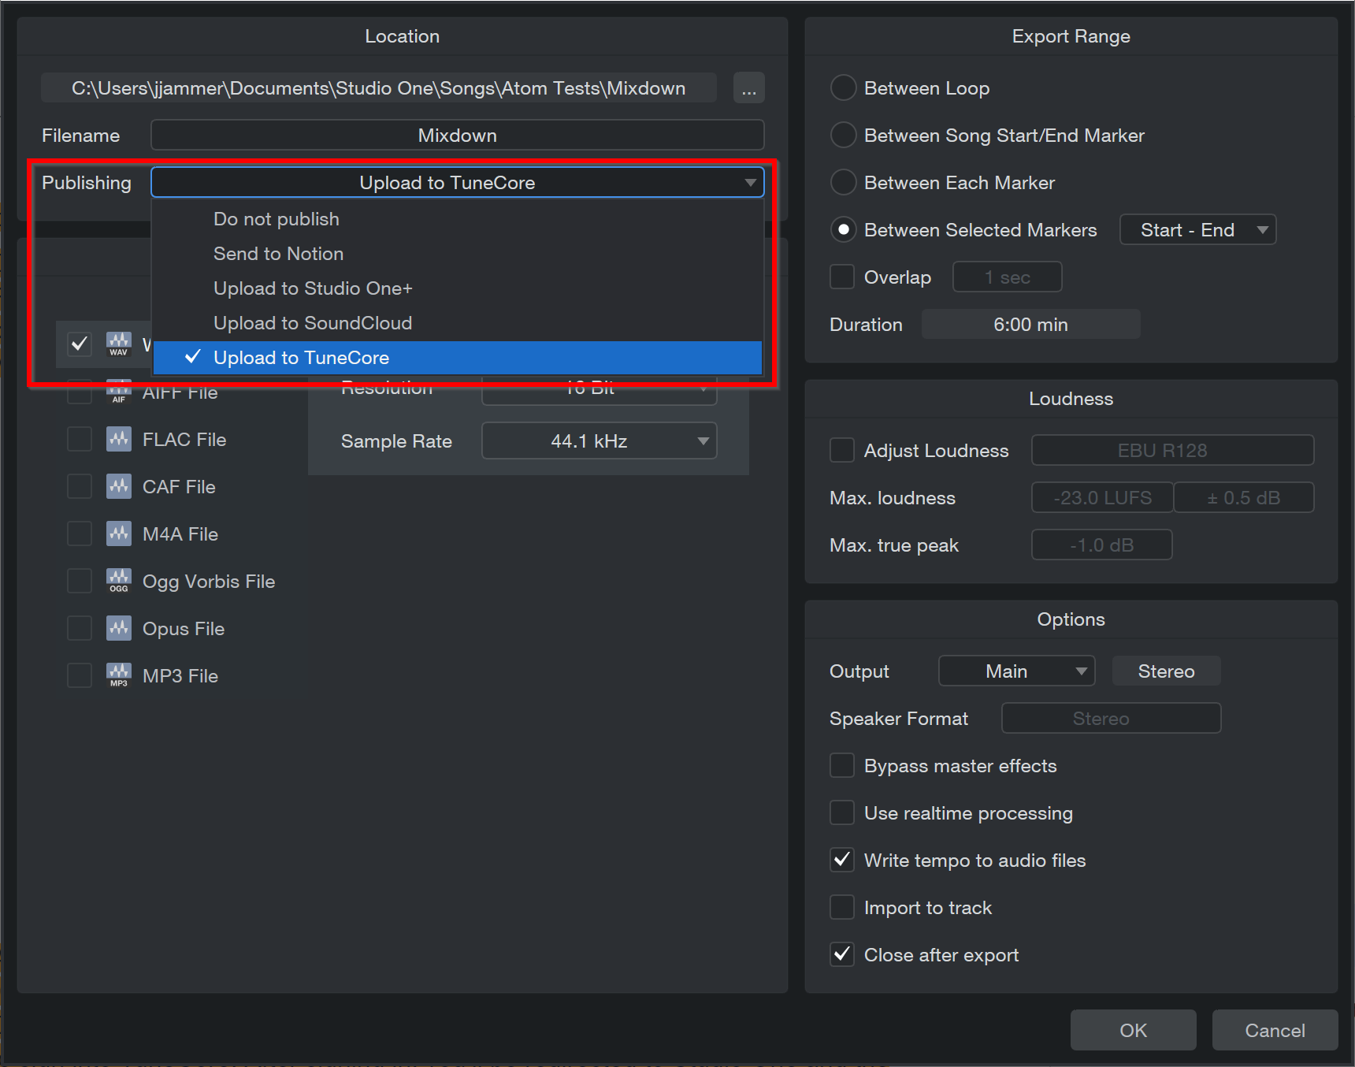Toggle Close after export checkbox
This screenshot has width=1355, height=1067.
(842, 954)
